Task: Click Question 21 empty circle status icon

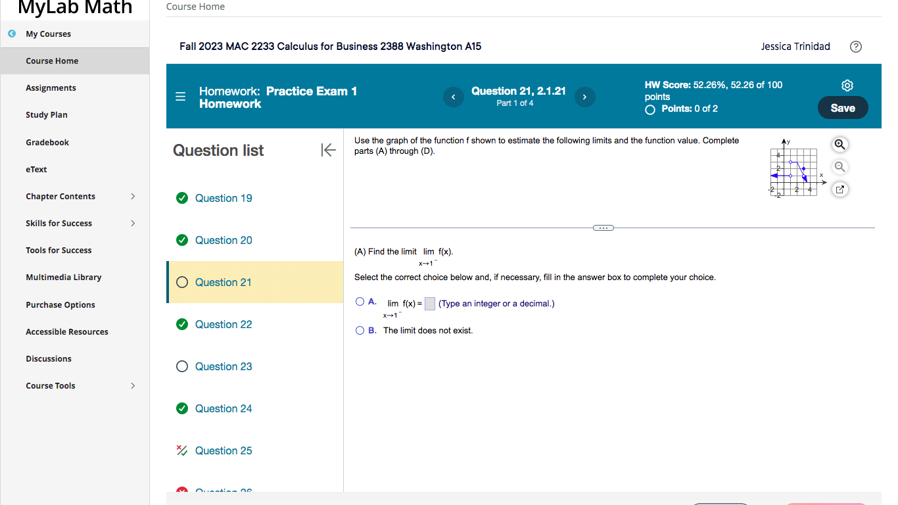Action: coord(182,282)
